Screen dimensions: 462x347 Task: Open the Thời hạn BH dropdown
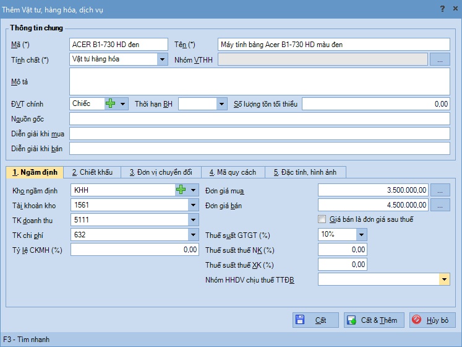[221, 104]
